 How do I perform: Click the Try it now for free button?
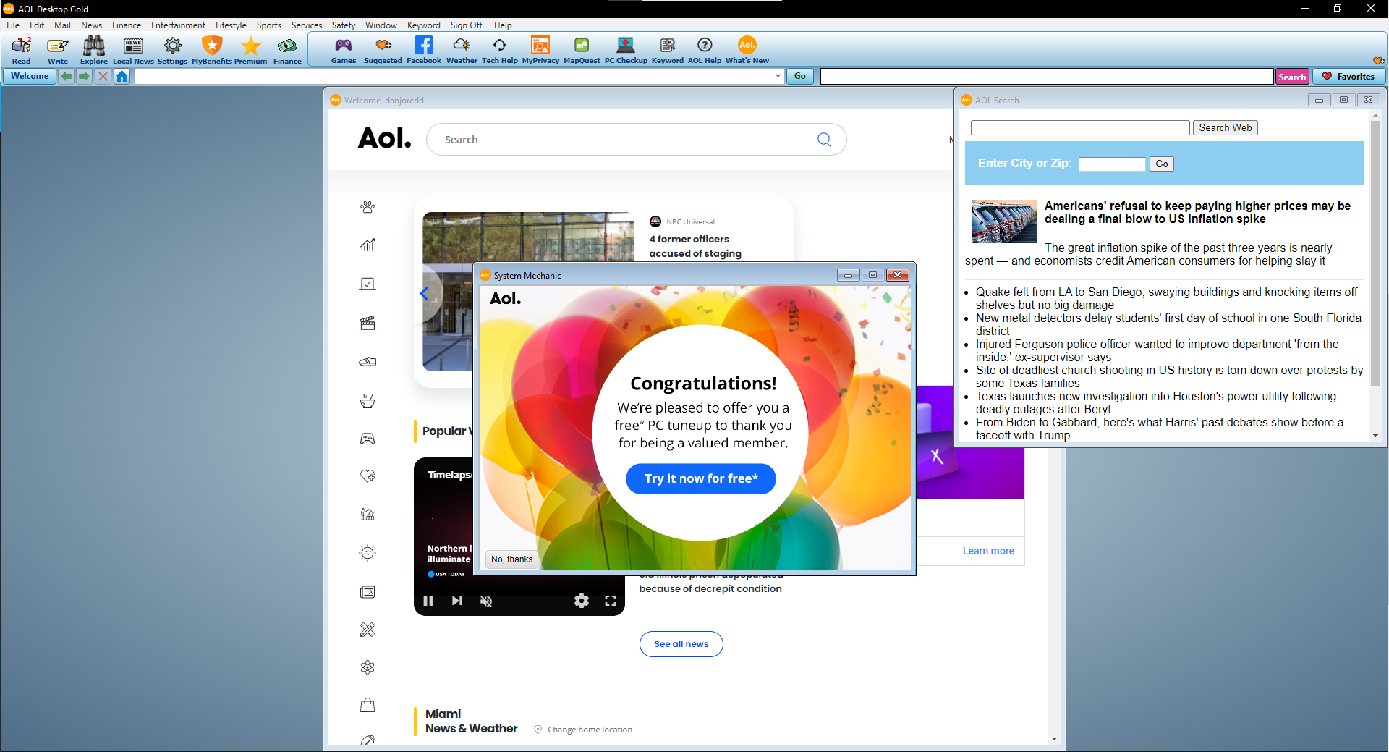(700, 478)
